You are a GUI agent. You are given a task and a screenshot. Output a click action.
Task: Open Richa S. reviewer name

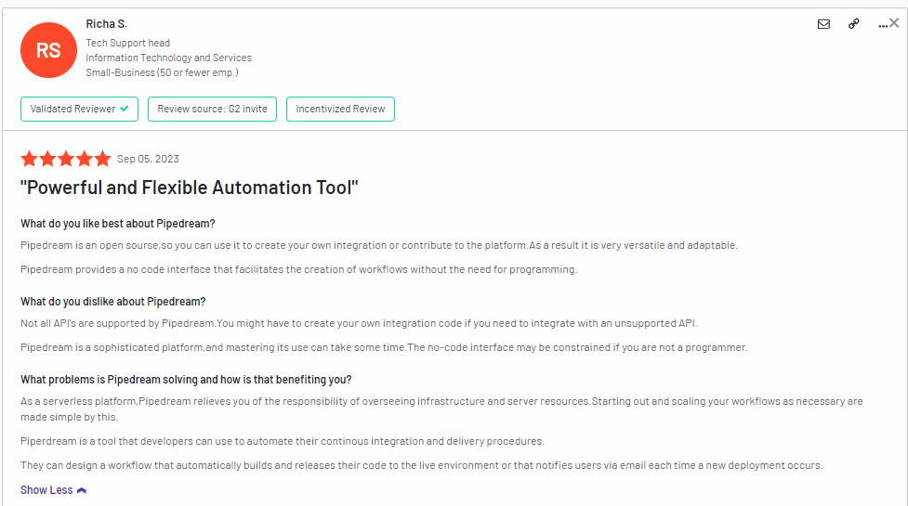click(107, 24)
